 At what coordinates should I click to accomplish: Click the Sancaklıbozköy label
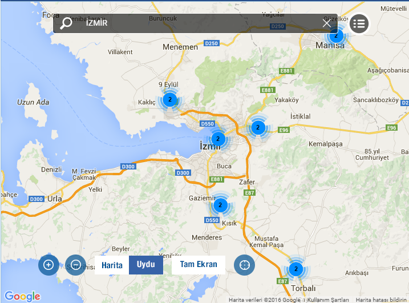376,100
